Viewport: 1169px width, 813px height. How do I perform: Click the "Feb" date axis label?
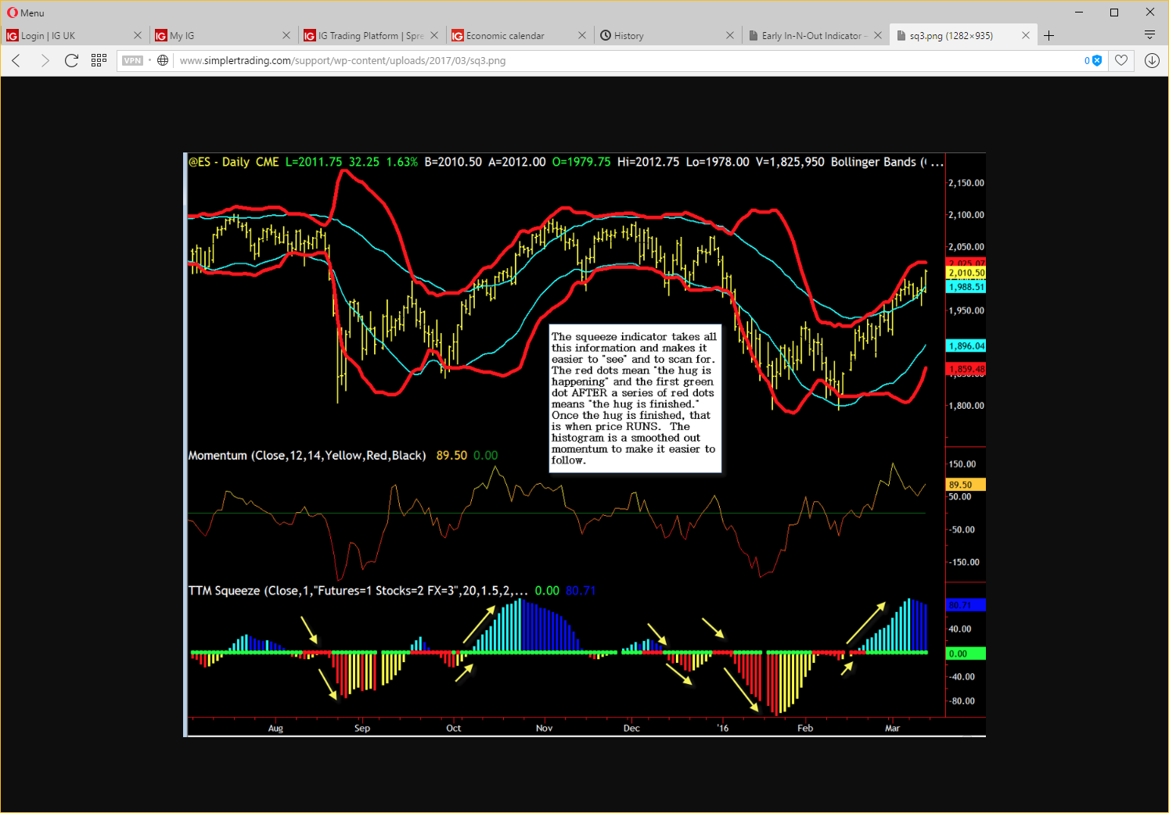tap(805, 728)
